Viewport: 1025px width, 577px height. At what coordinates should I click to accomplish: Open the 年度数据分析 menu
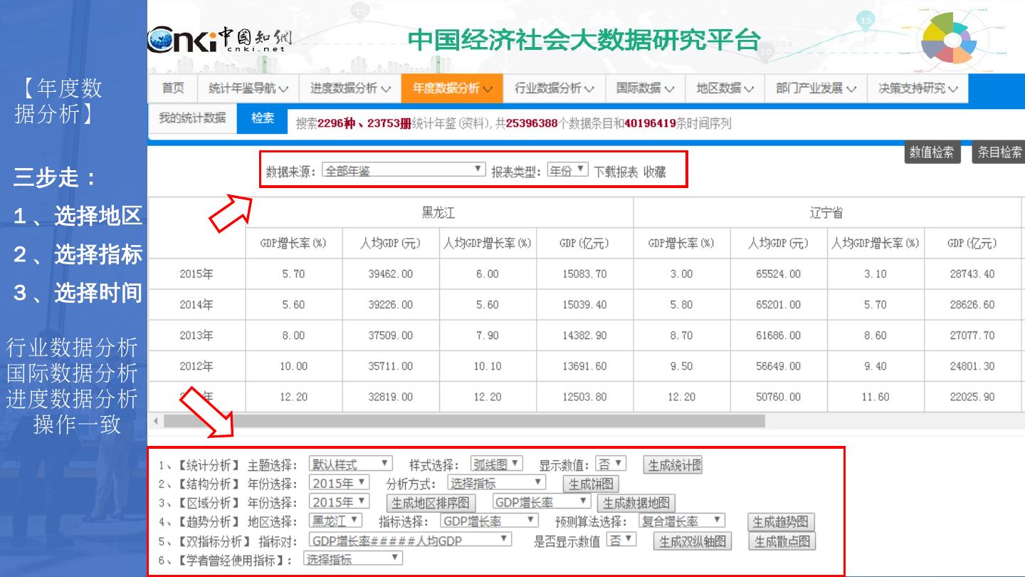[x=452, y=88]
